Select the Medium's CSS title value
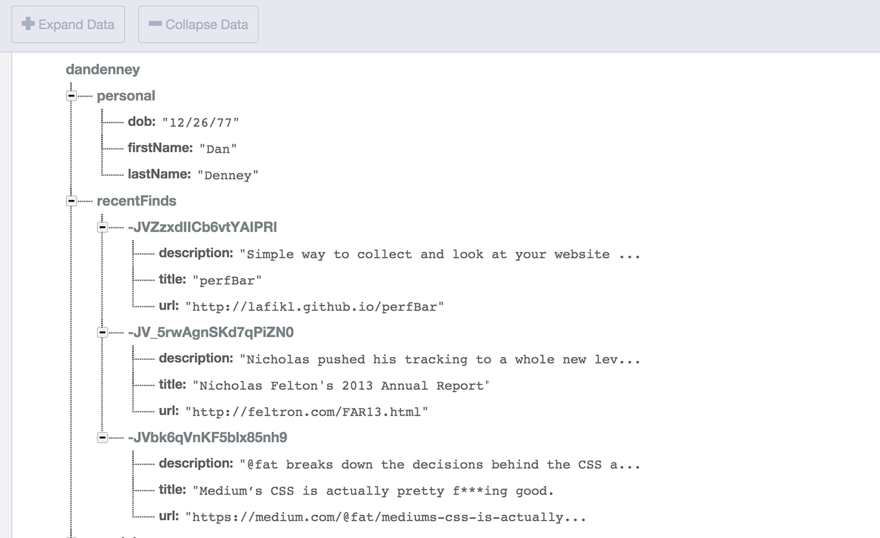 tap(373, 491)
